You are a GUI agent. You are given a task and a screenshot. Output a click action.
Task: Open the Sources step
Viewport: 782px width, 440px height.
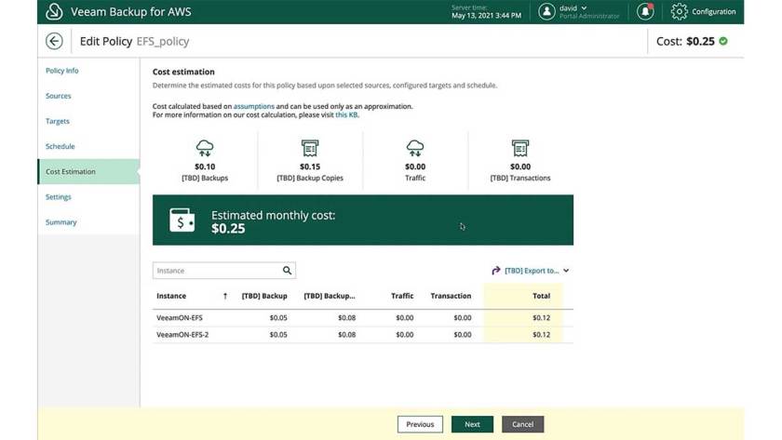pos(58,96)
